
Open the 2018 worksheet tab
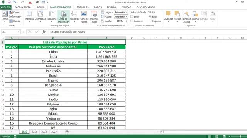click(44, 132)
